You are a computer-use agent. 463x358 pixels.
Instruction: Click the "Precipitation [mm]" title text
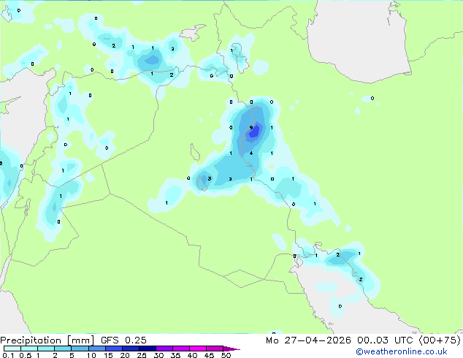pyautogui.click(x=47, y=340)
